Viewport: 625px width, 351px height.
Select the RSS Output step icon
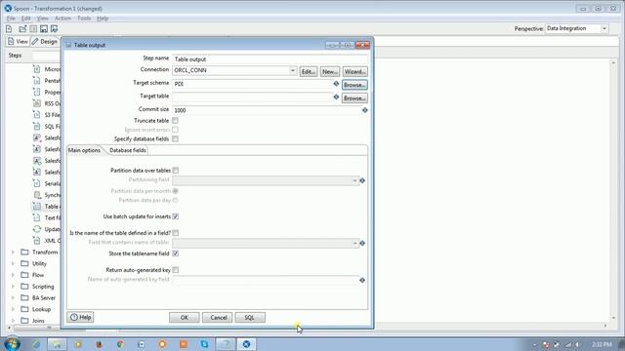tap(37, 103)
